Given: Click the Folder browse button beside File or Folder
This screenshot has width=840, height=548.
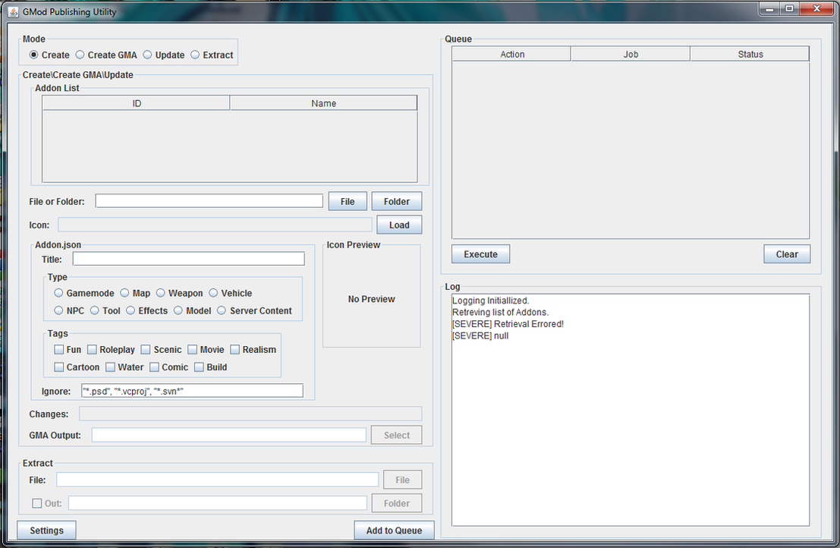Looking at the screenshot, I should click(396, 201).
